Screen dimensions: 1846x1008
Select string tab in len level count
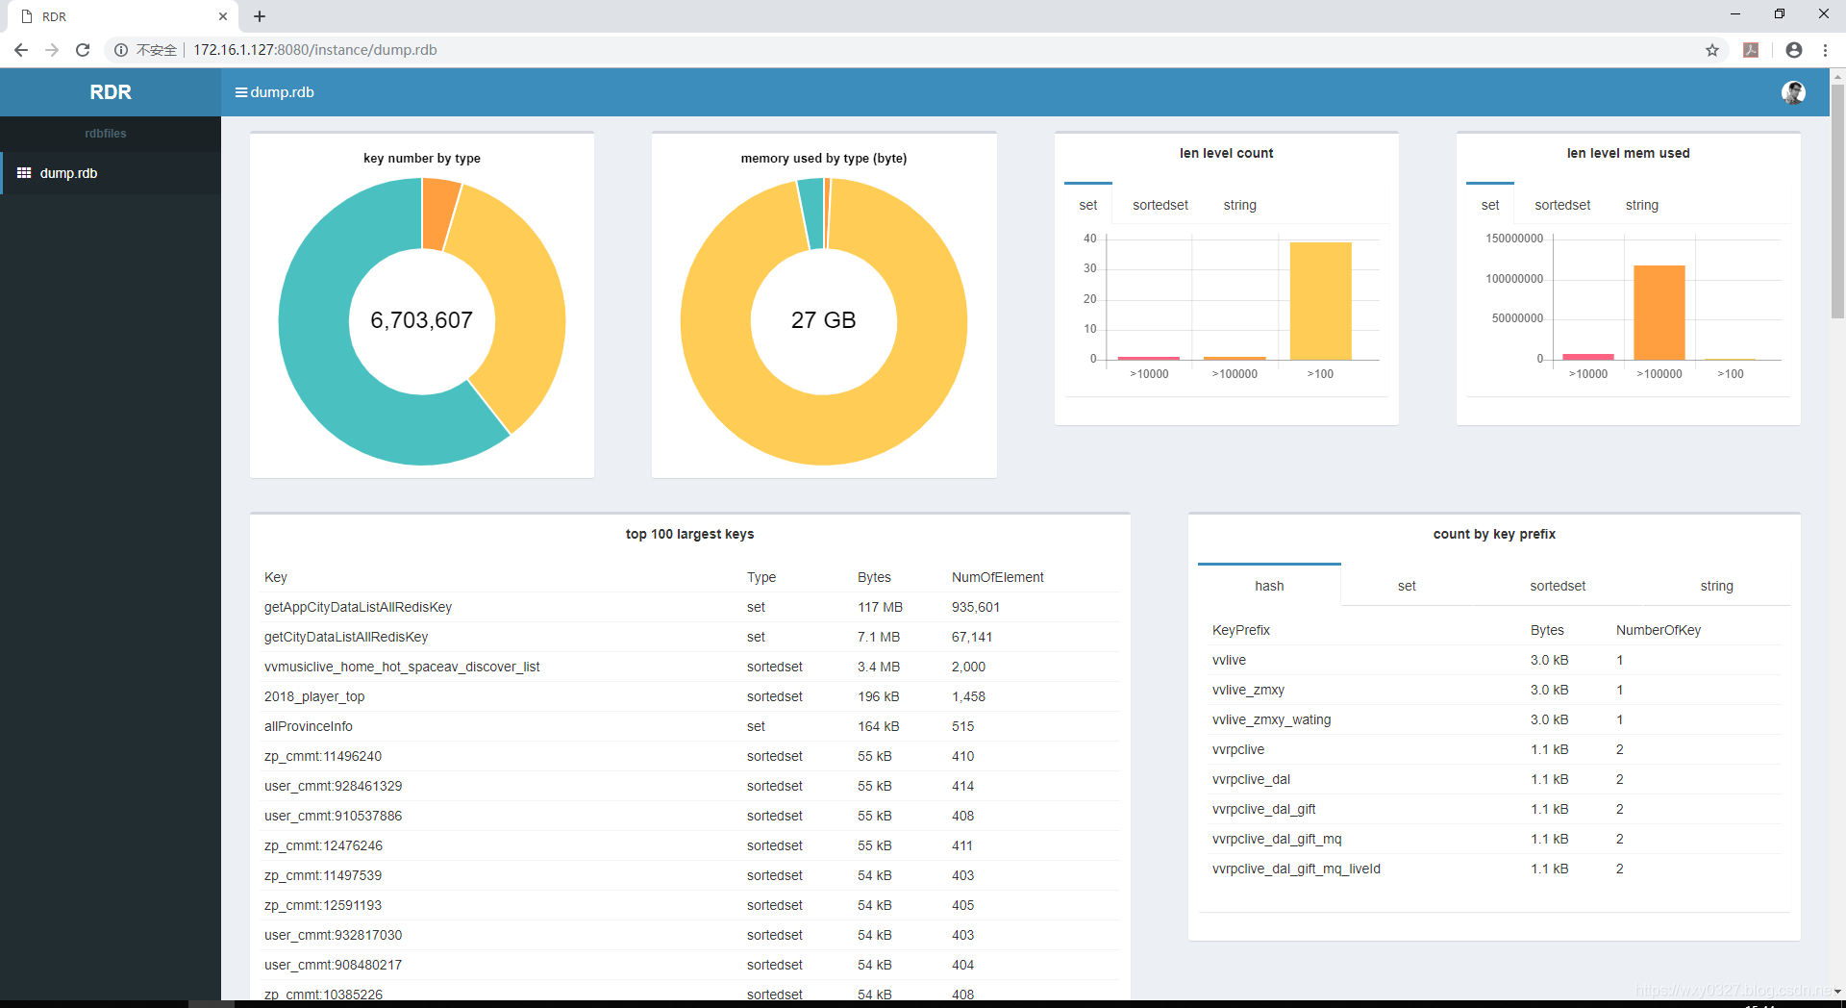click(1240, 205)
